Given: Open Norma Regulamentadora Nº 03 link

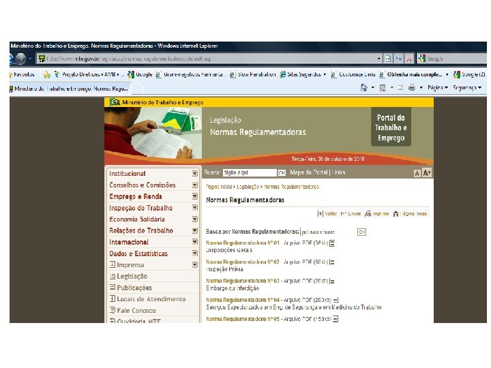Looking at the screenshot, I should 242,281.
